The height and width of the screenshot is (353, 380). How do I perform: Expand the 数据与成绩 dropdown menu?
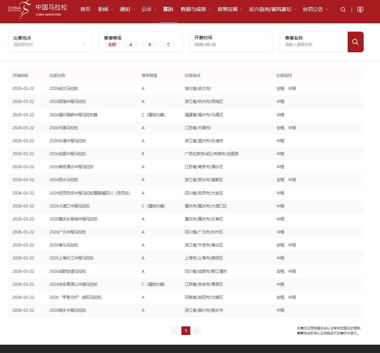196,9
